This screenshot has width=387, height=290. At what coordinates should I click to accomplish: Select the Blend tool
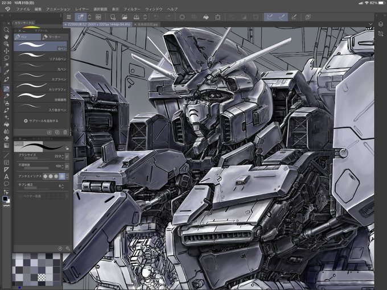(x=6, y=131)
